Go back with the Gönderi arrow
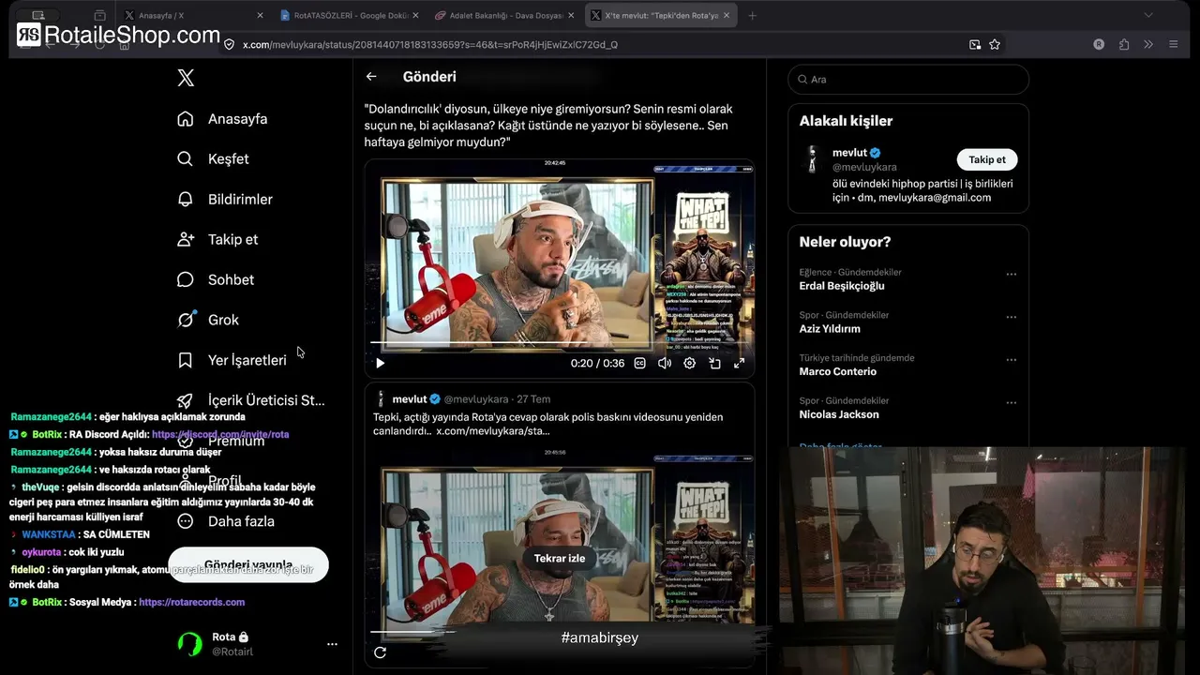Image resolution: width=1200 pixels, height=675 pixels. (x=371, y=77)
